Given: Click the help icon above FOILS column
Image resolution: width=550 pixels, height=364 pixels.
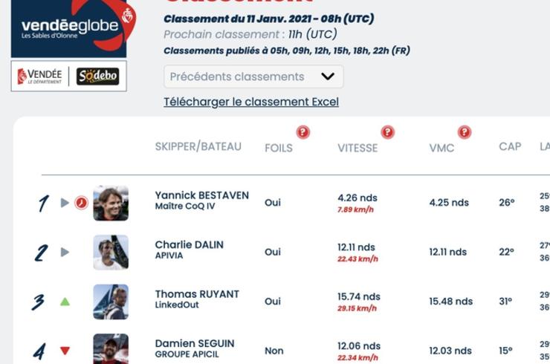Looking at the screenshot, I should click(x=303, y=132).
